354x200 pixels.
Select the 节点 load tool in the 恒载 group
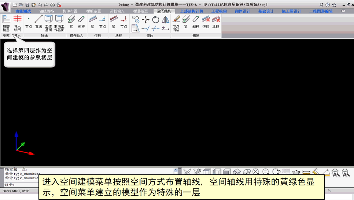coord(103,22)
